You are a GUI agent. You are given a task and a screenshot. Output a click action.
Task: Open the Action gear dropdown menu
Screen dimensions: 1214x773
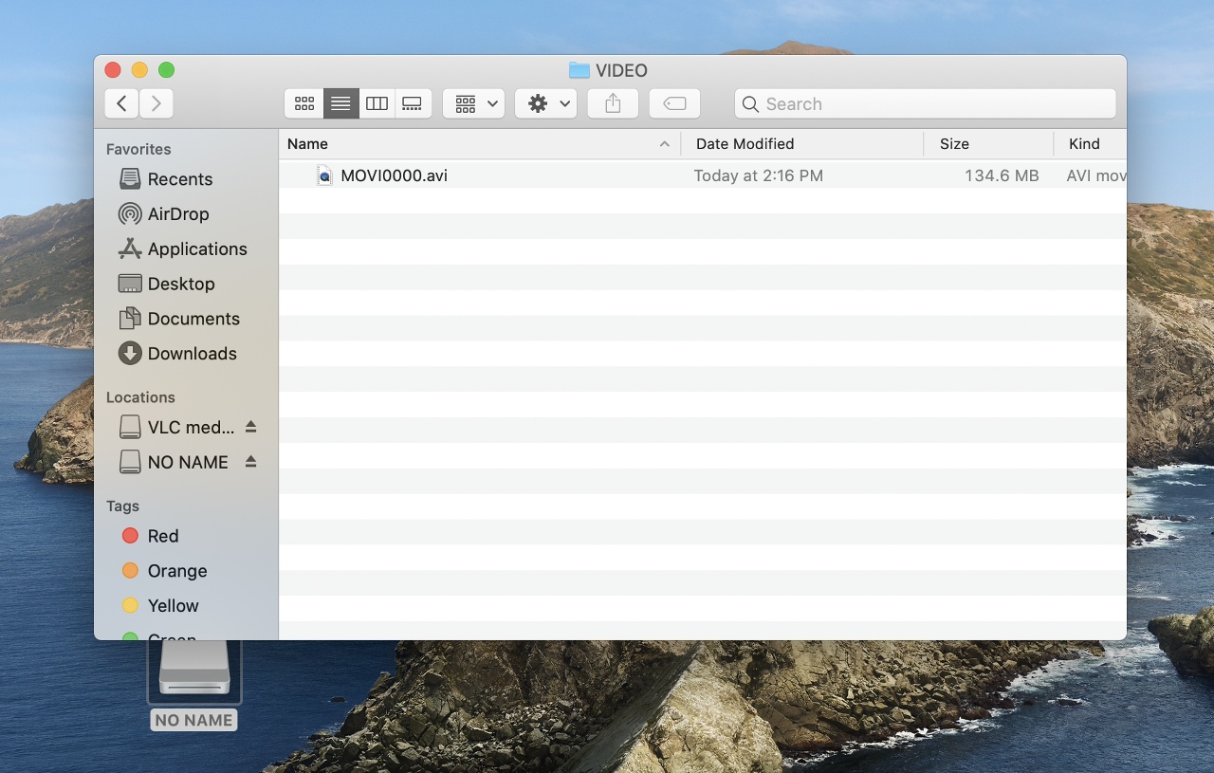coord(545,104)
